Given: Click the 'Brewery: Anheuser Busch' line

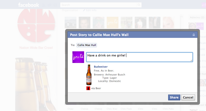Looking at the screenshot, I should 109,75.
